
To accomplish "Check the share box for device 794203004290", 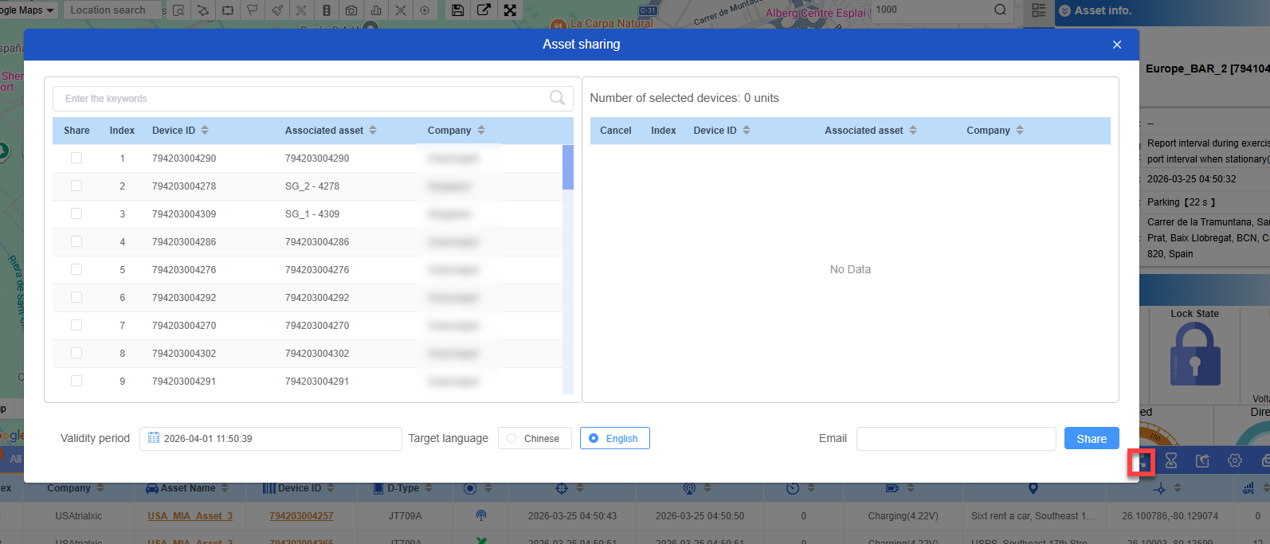I will click(76, 158).
